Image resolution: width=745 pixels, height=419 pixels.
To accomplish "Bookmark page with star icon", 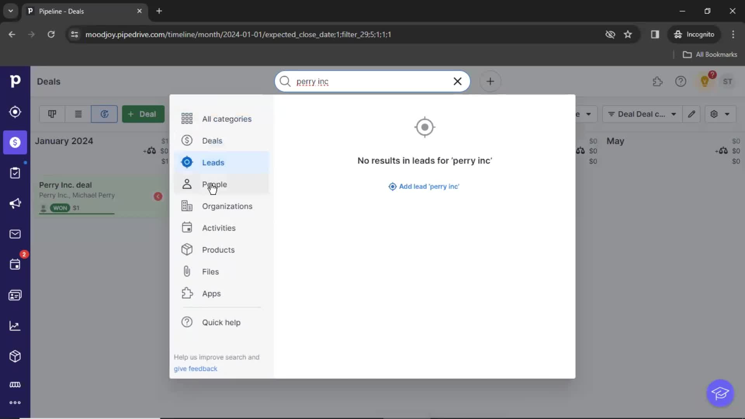I will click(628, 35).
